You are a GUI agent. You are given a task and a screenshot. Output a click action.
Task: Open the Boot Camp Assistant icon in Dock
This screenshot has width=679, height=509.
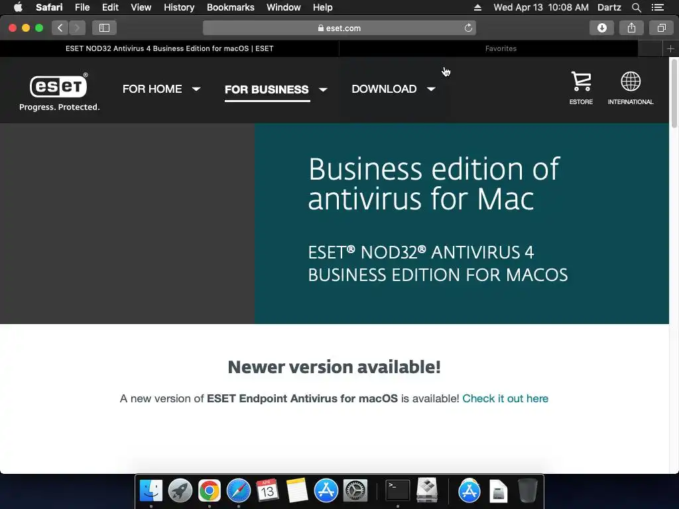(427, 490)
